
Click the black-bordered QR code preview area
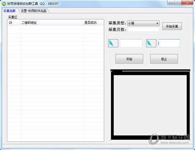click(150, 105)
